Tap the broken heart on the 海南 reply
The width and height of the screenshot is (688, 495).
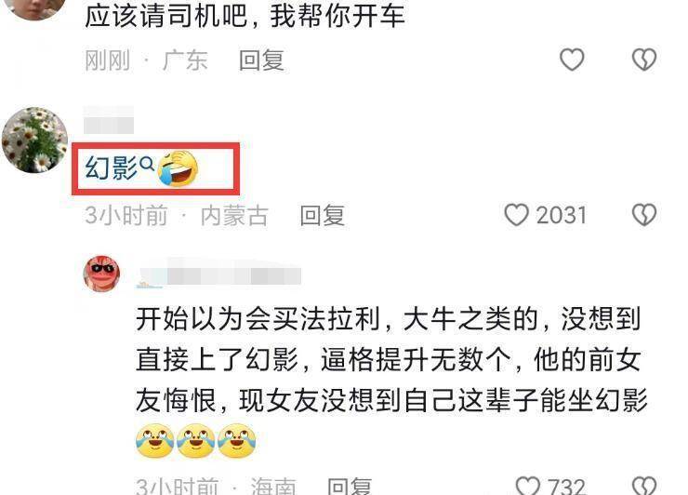[x=643, y=486]
